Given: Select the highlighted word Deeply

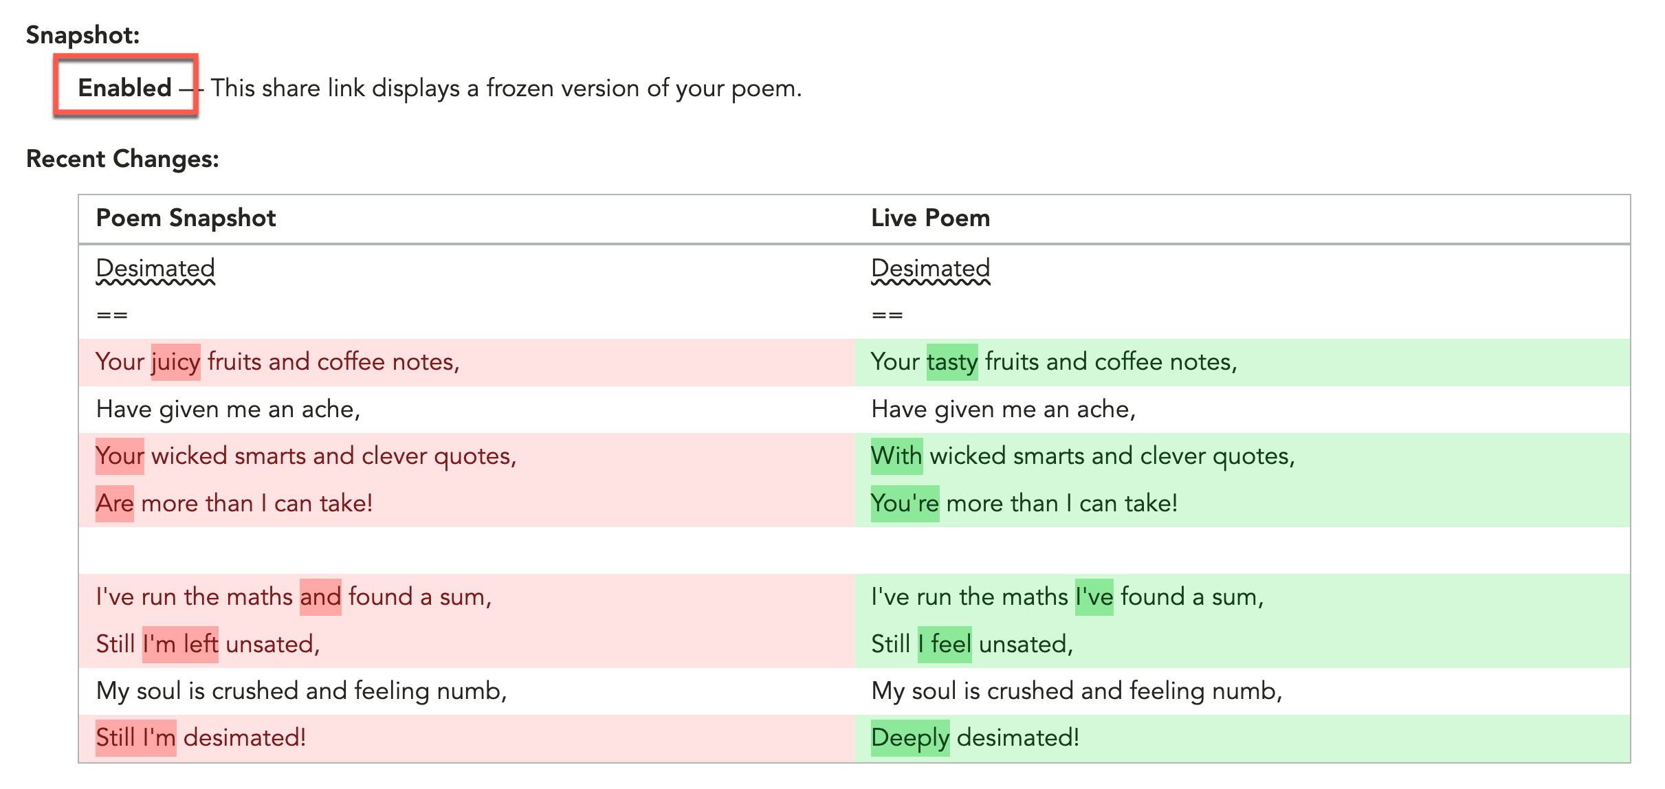Looking at the screenshot, I should [x=909, y=738].
